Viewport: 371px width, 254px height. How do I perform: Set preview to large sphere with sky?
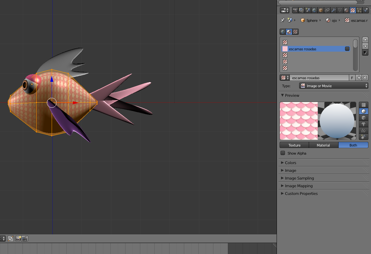click(364, 137)
